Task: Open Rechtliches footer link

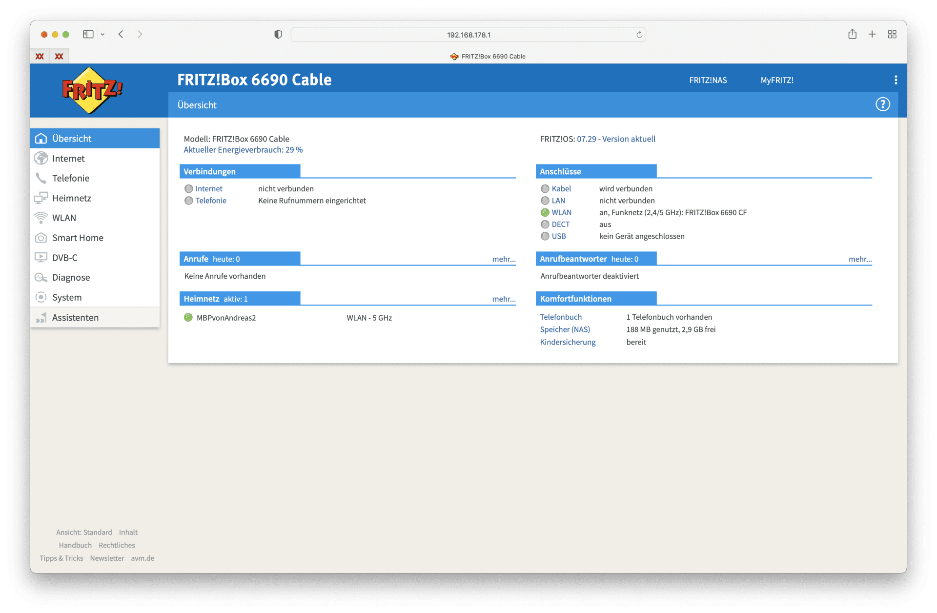Action: (x=117, y=545)
